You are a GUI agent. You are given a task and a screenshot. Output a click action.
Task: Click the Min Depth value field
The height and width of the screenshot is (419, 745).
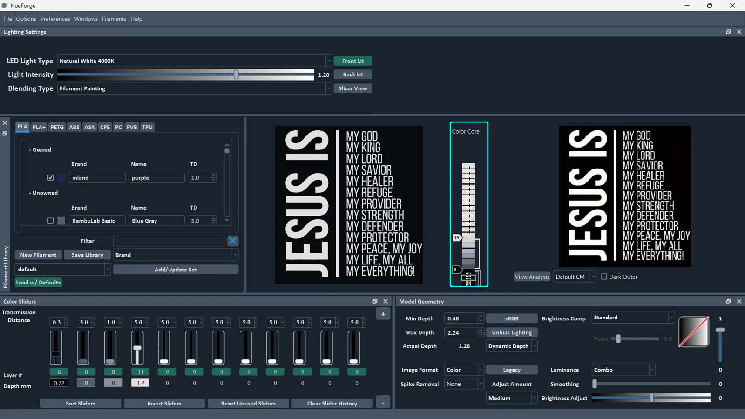[x=461, y=318]
